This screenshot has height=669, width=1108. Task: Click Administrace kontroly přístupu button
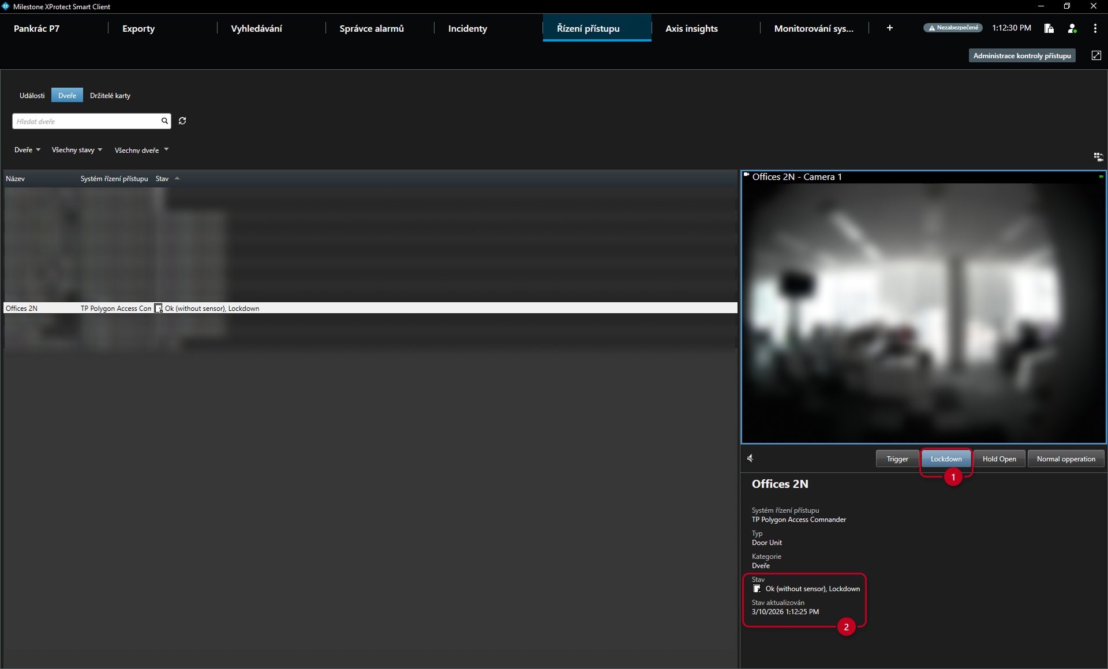pos(1022,56)
